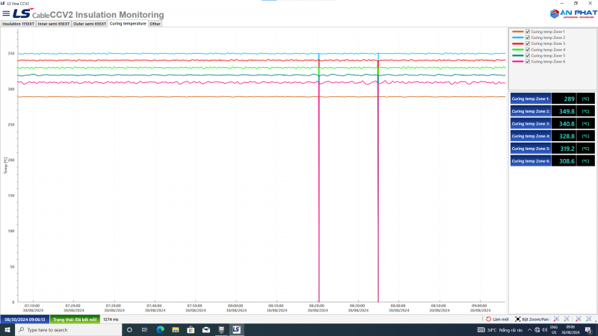Open the Outer semi 65EXT tab
This screenshot has width=598, height=336.
click(x=89, y=24)
